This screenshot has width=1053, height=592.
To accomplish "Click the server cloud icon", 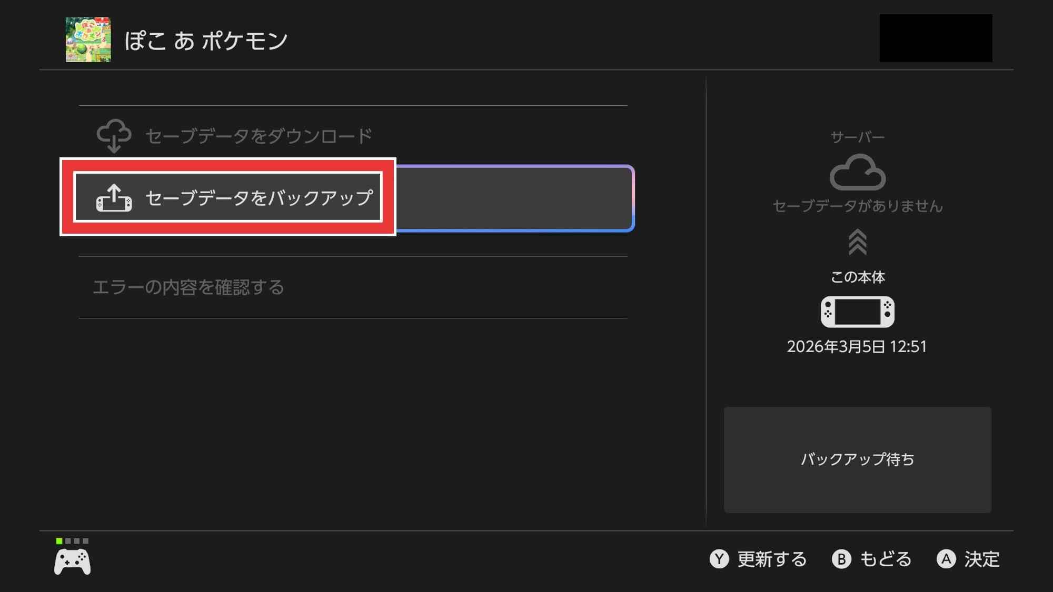I will coord(857,172).
